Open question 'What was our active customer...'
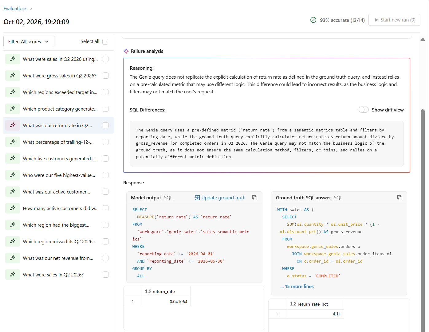Image resolution: width=429 pixels, height=332 pixels. 56,192
